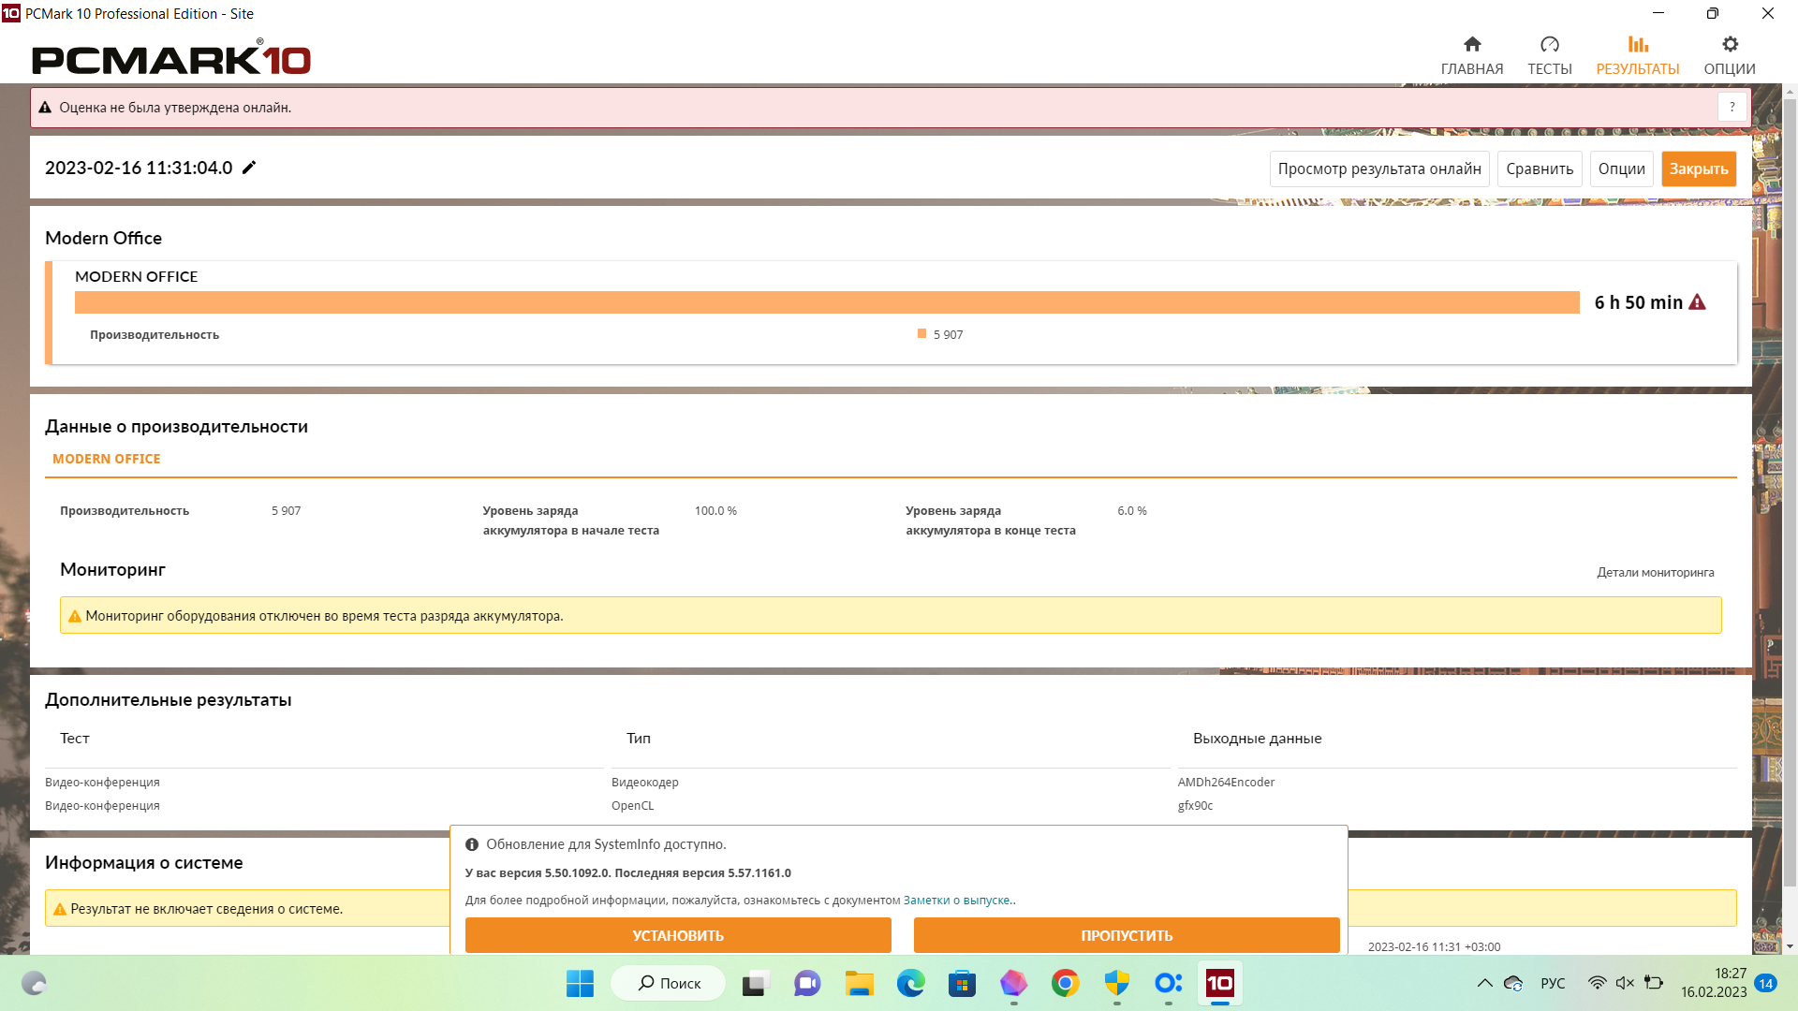Show hidden tray icons chevron in taskbar
This screenshot has height=1011, width=1798.
point(1484,983)
